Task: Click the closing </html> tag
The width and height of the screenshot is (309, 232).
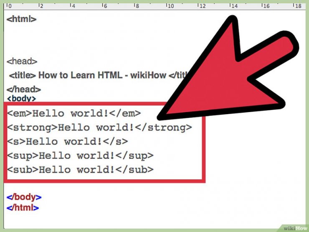Action: 23,207
